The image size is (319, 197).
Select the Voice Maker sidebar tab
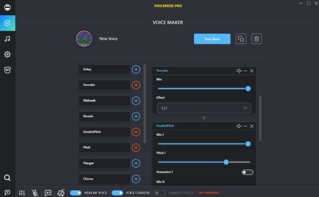7,23
